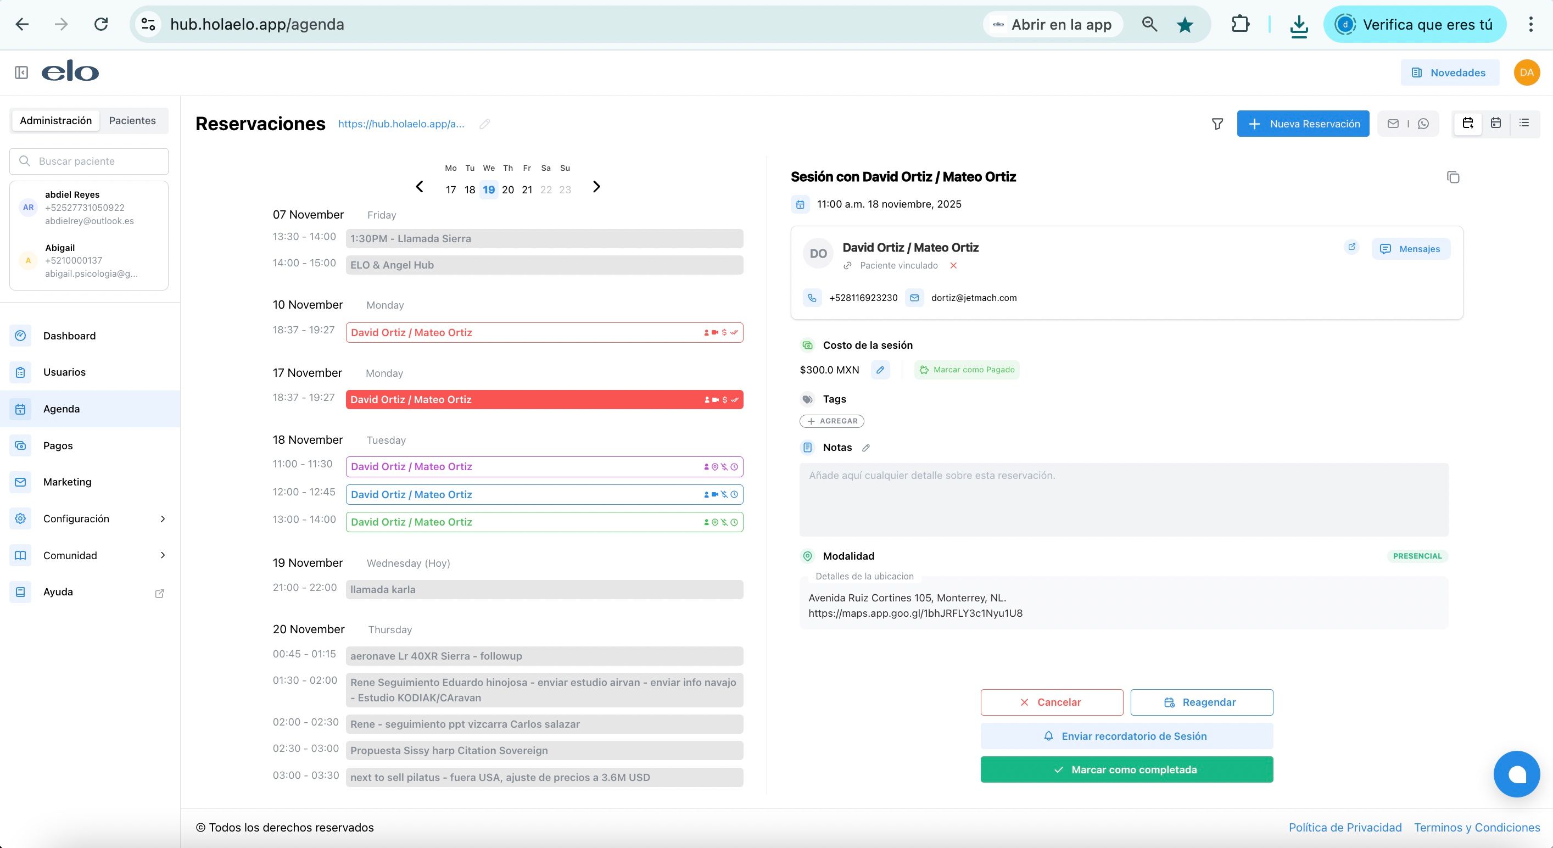Switch to month calendar view
The image size is (1553, 848).
point(1496,123)
